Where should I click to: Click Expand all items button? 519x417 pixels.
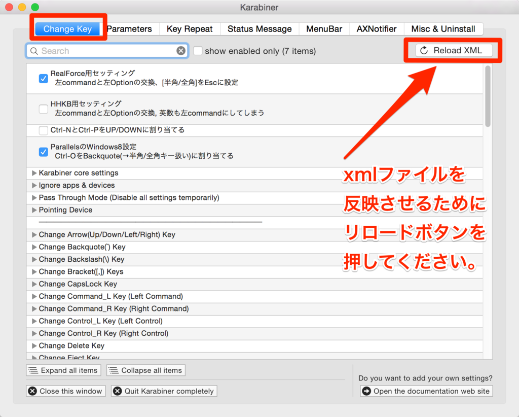[x=63, y=370]
